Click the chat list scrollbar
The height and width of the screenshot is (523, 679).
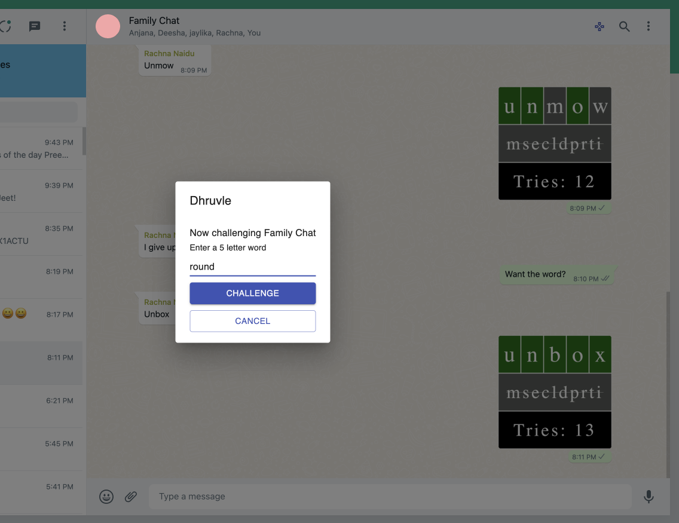pyautogui.click(x=84, y=141)
